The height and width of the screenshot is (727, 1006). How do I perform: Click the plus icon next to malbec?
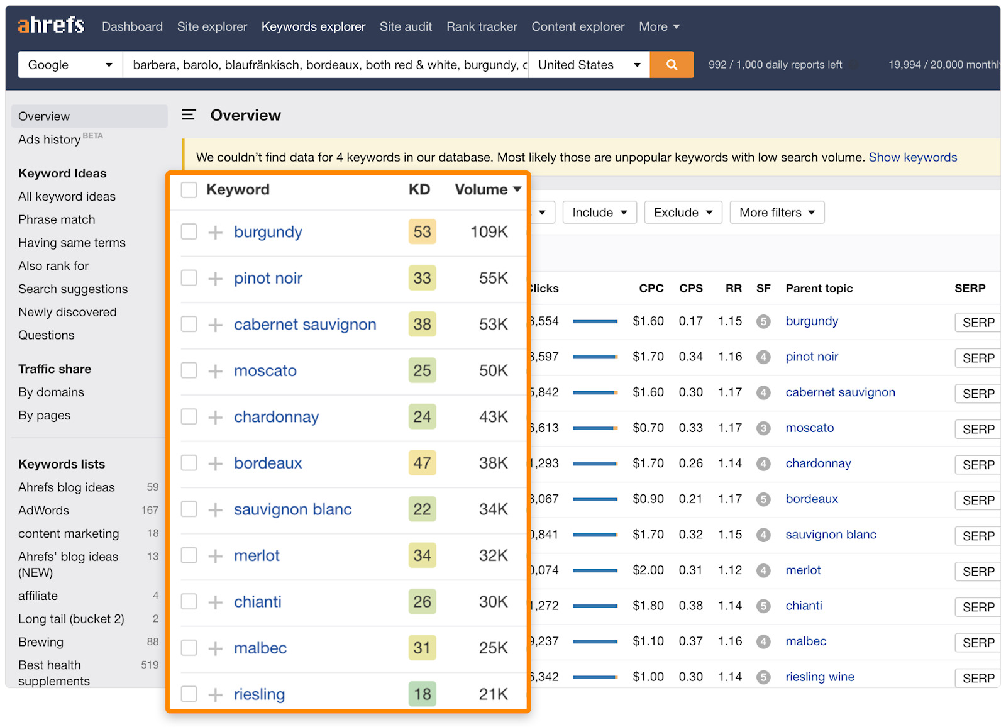[x=215, y=648]
